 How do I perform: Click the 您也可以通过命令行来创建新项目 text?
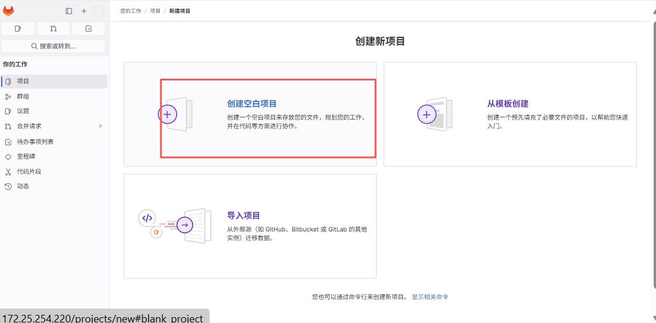[360, 297]
